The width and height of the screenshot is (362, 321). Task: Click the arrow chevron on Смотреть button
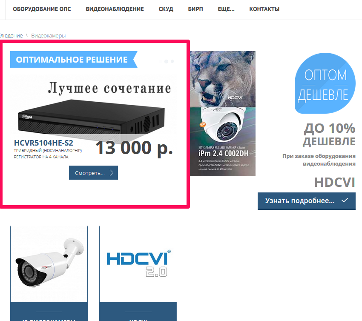coord(112,172)
